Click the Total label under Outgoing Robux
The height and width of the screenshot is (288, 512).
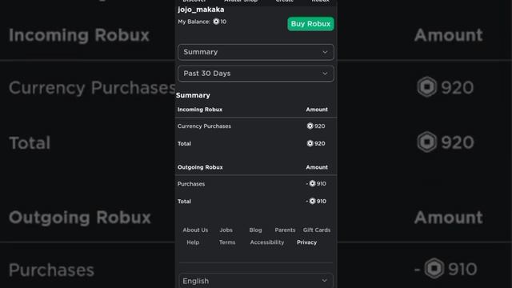[x=184, y=202]
